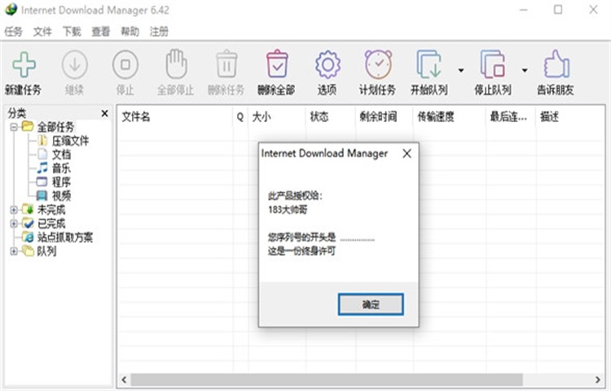This screenshot has height=391, width=611.
Task: Click the horizontal scrollbar thumb
Action: (327, 380)
